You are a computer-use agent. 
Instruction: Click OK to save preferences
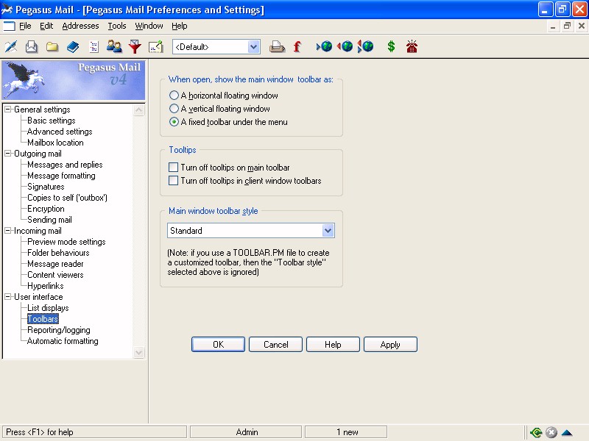pos(218,344)
